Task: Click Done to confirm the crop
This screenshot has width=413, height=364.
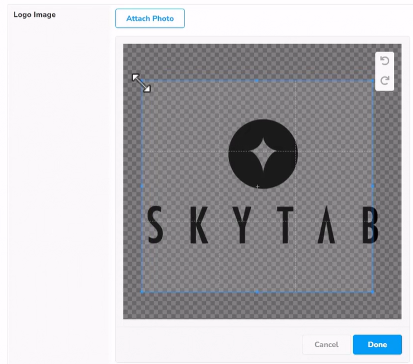Action: 377,344
